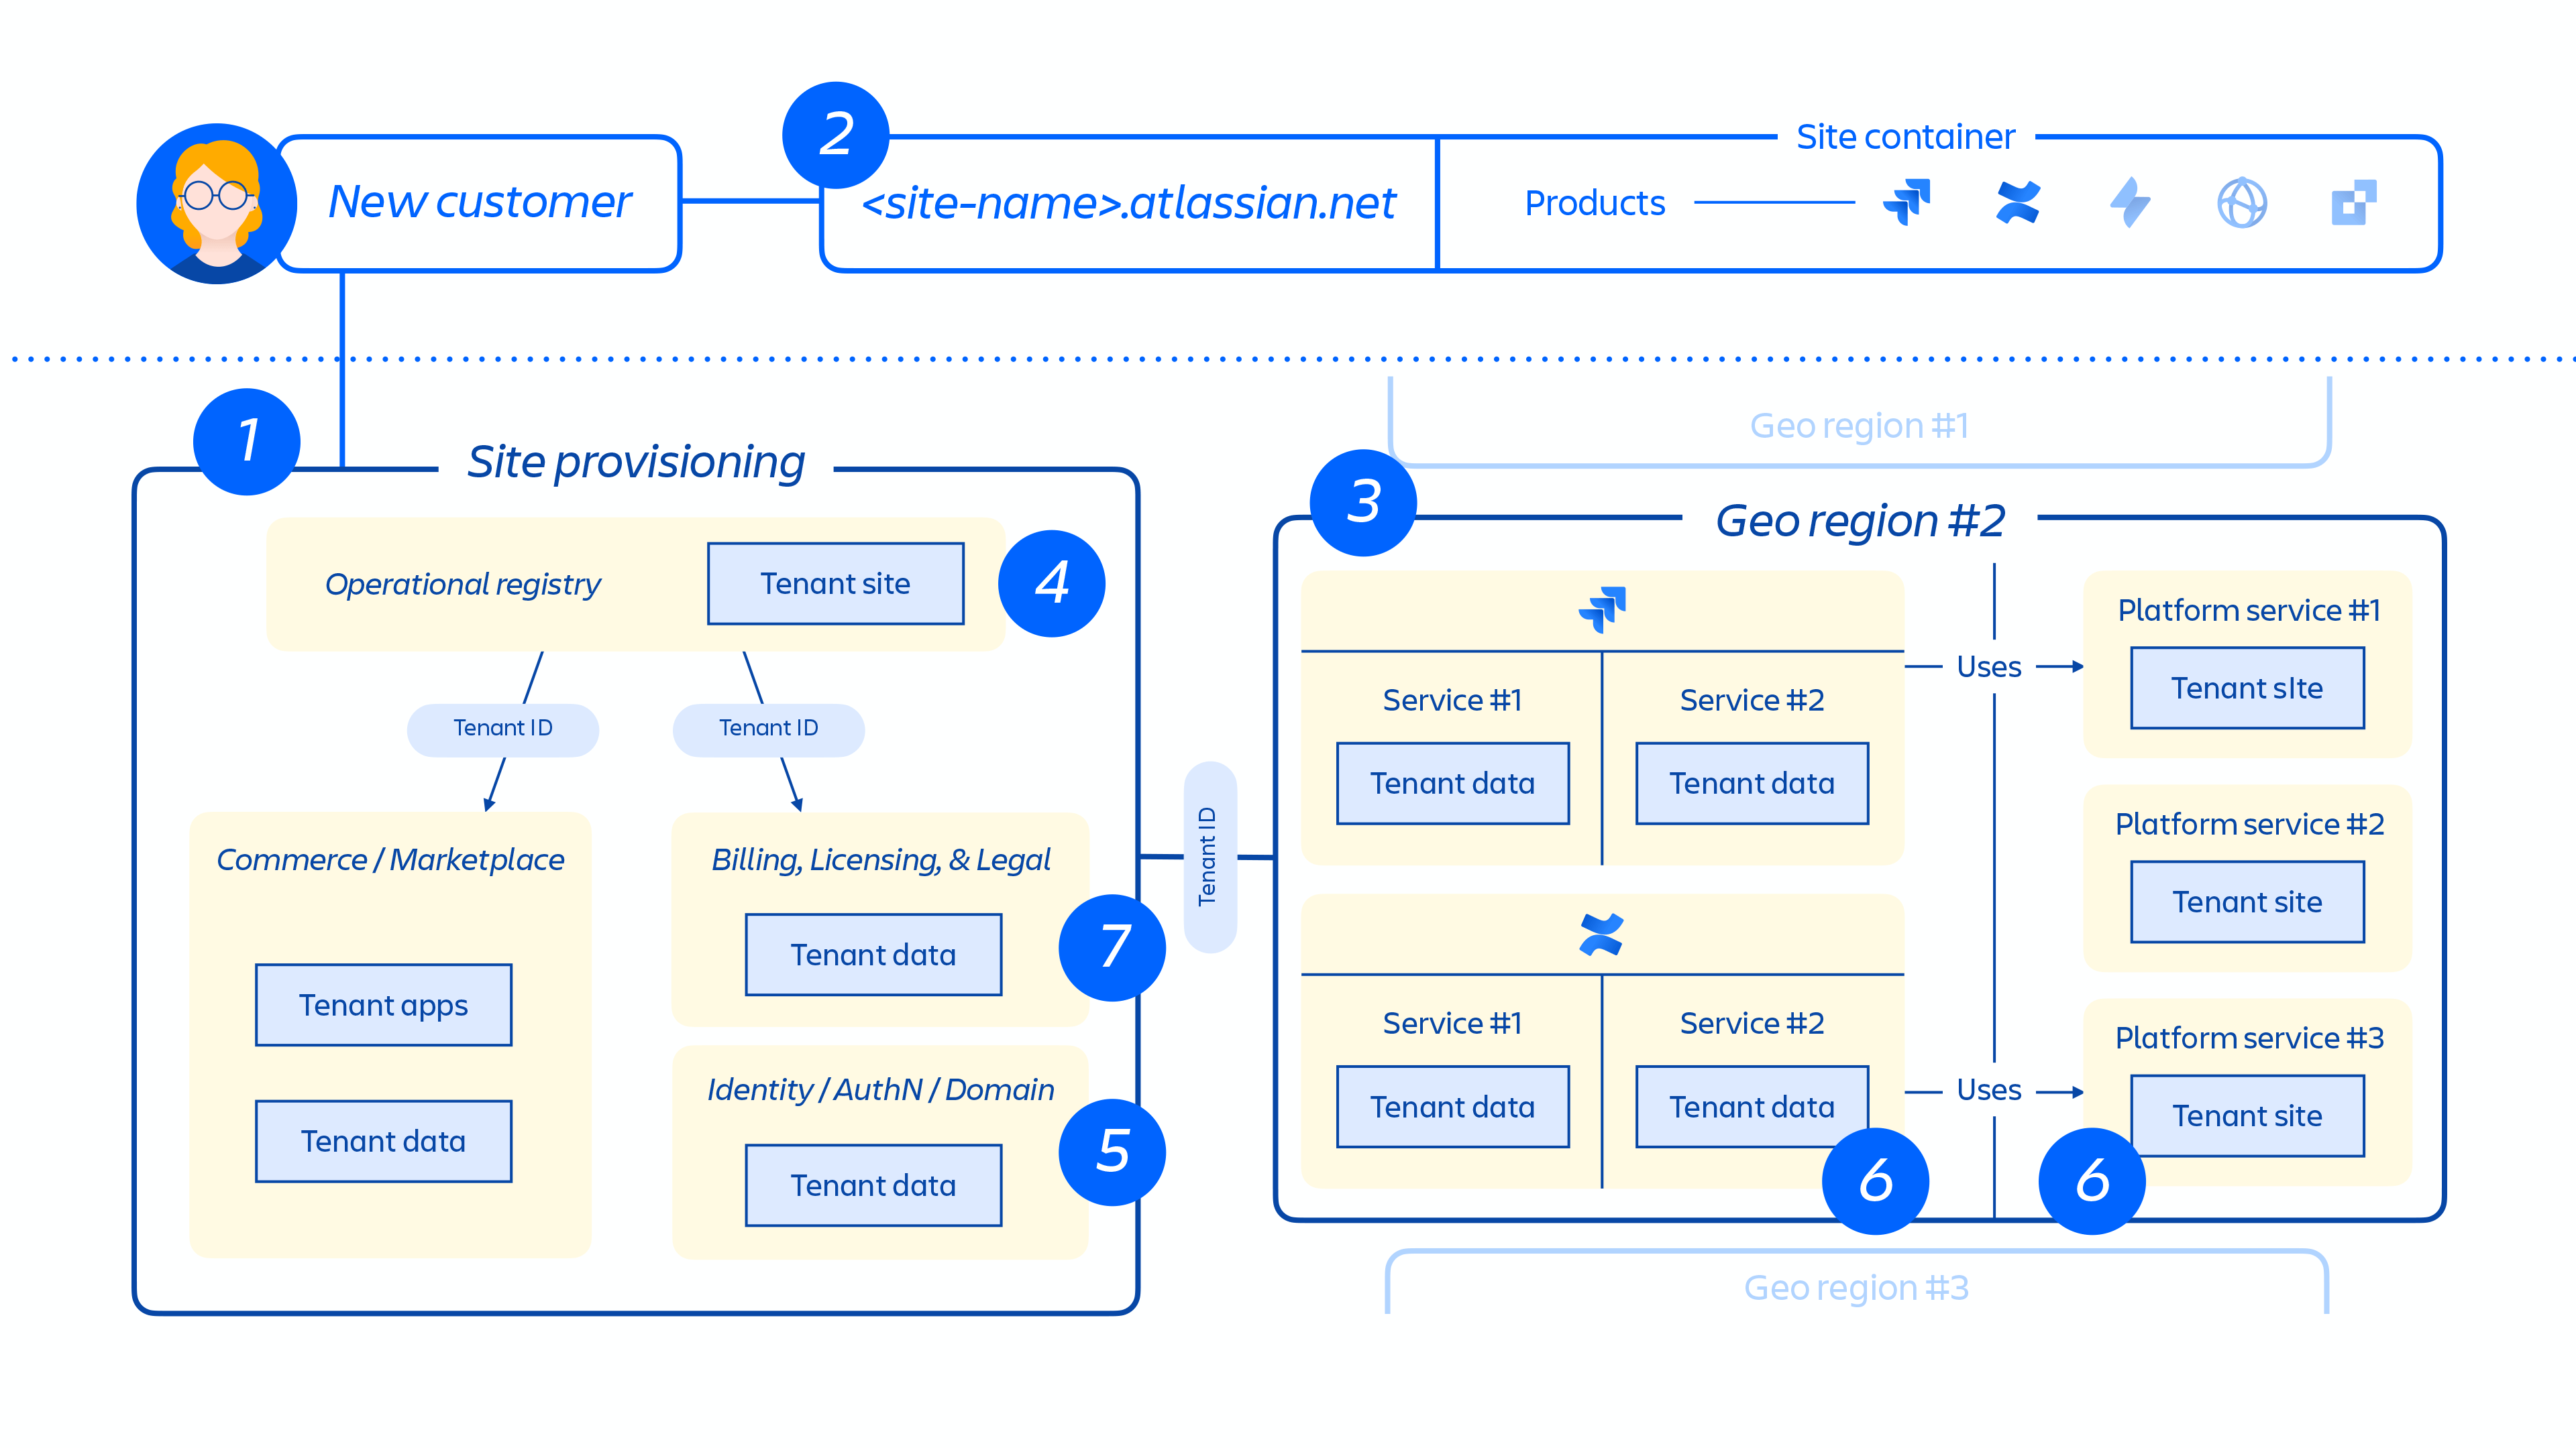
Task: Click the dotted separator line between sections
Action: coord(1288,353)
